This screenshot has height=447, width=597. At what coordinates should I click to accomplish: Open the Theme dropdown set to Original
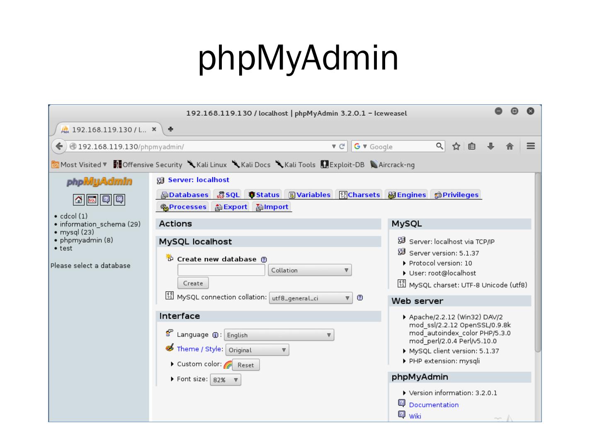click(x=257, y=350)
